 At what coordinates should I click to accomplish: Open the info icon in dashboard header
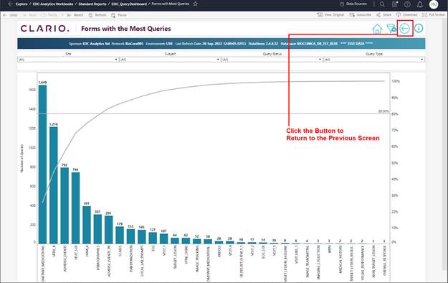pos(419,28)
